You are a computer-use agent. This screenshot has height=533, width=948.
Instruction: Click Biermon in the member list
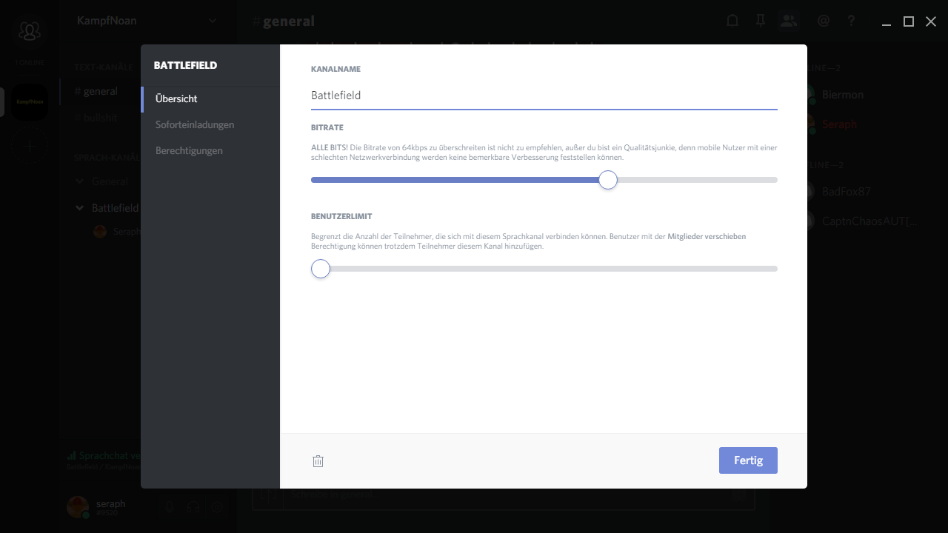tap(843, 95)
